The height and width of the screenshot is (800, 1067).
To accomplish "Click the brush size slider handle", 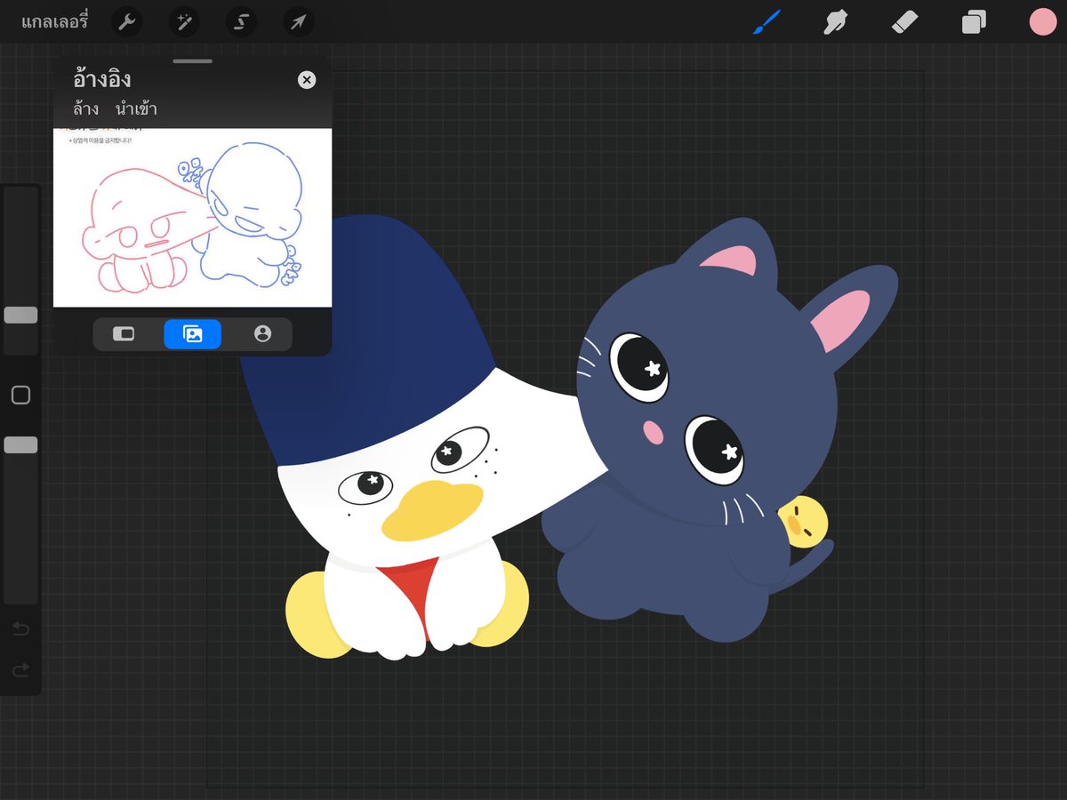I will [20, 315].
